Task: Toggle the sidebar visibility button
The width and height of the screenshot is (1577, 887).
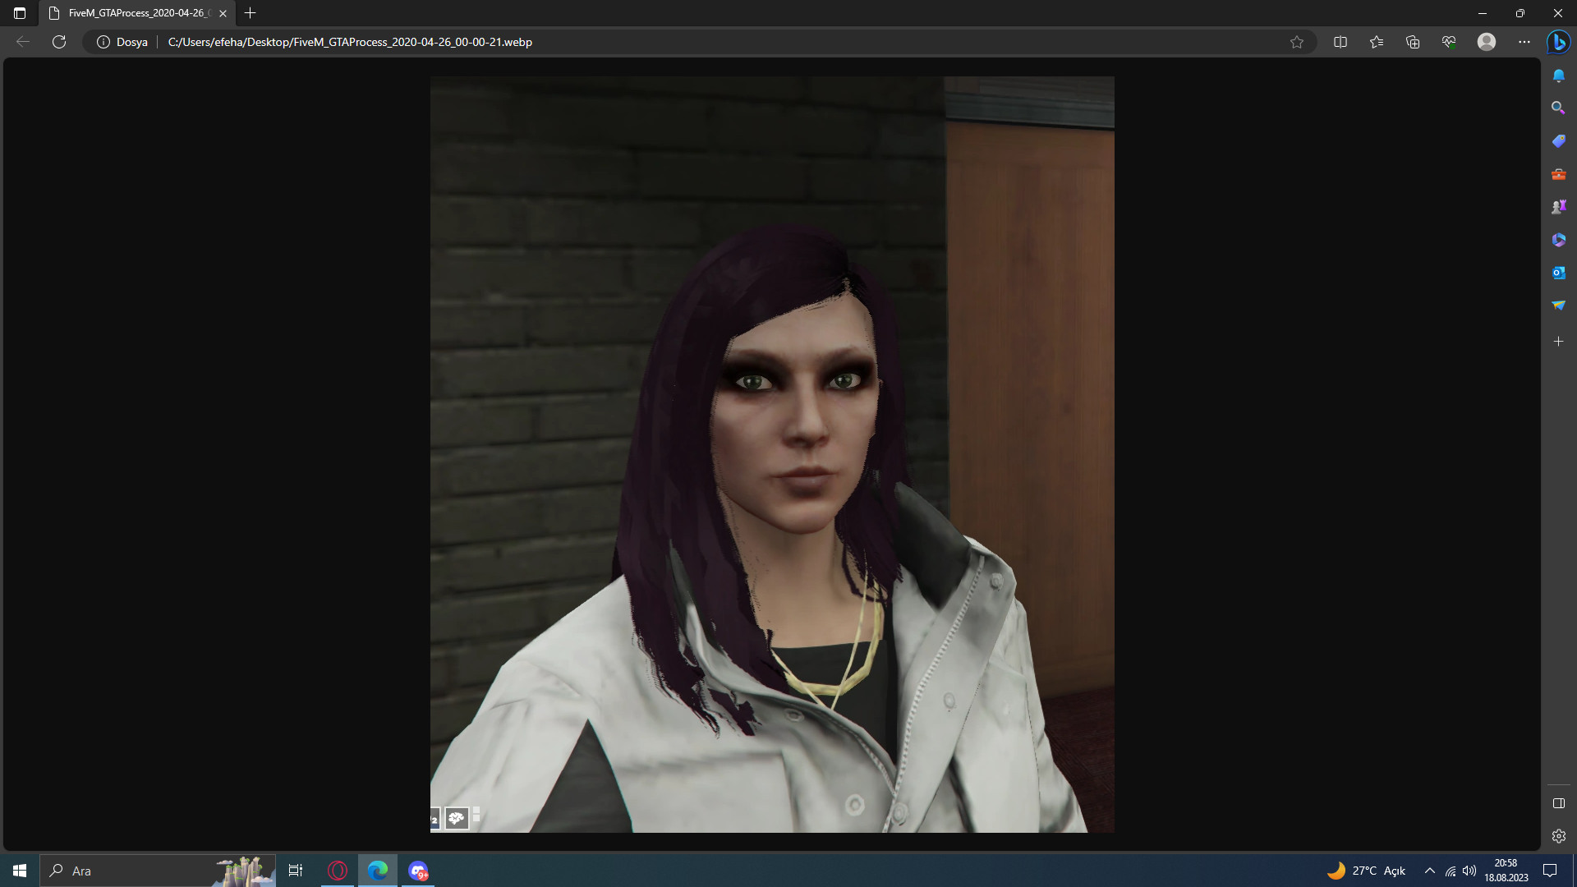Action: 1558,803
